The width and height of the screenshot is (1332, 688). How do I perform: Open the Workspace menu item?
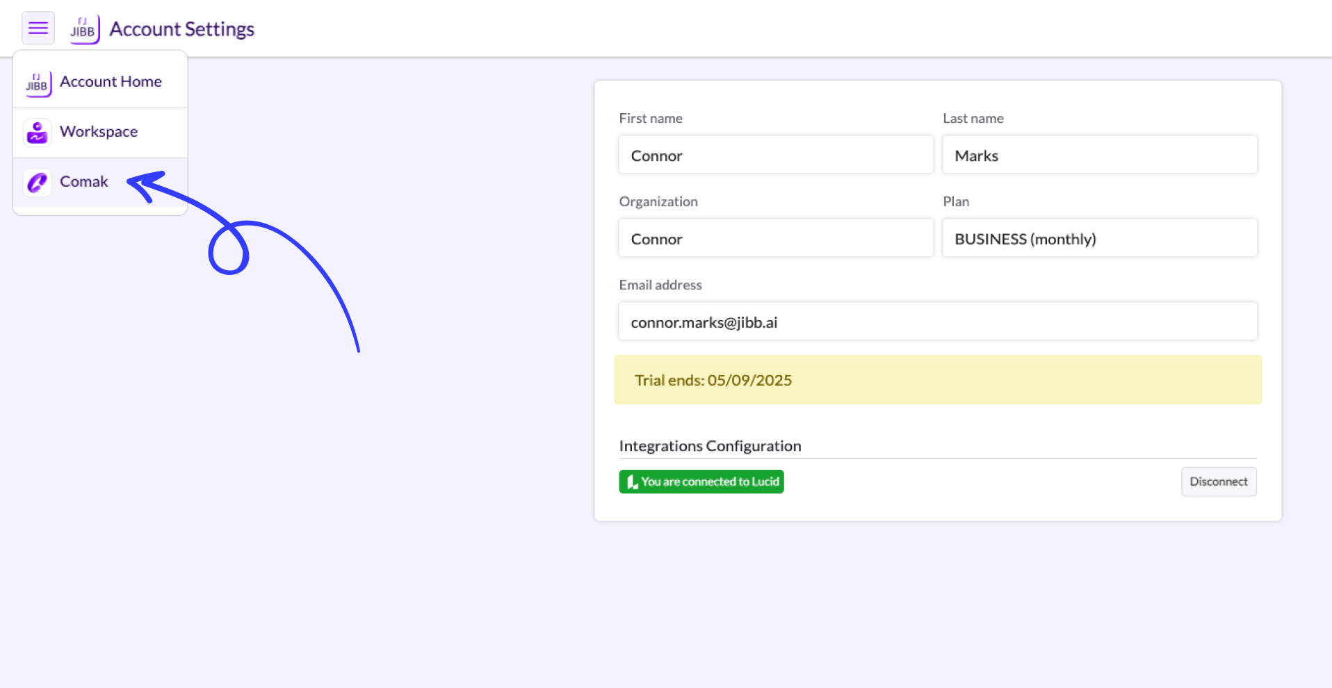(x=99, y=131)
